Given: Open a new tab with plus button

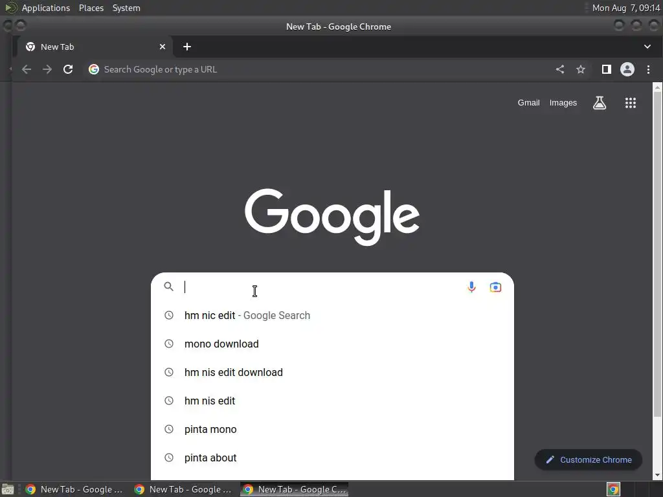Looking at the screenshot, I should point(187,47).
